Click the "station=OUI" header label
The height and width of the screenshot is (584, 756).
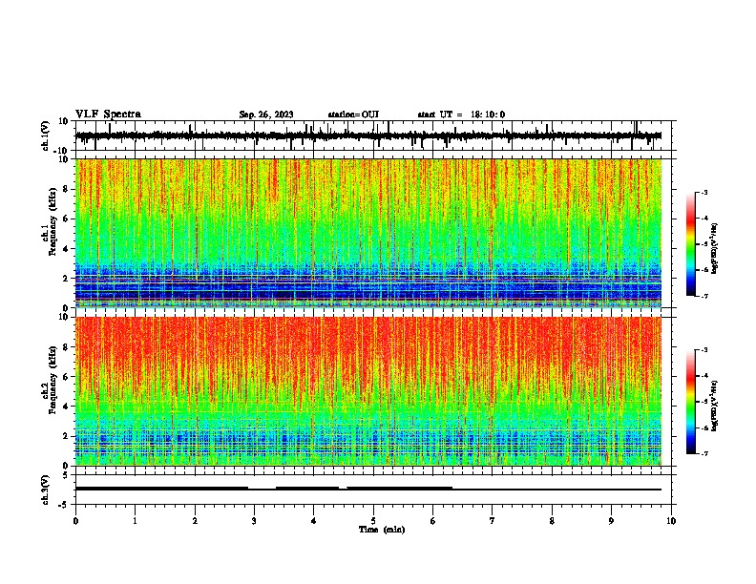click(353, 115)
